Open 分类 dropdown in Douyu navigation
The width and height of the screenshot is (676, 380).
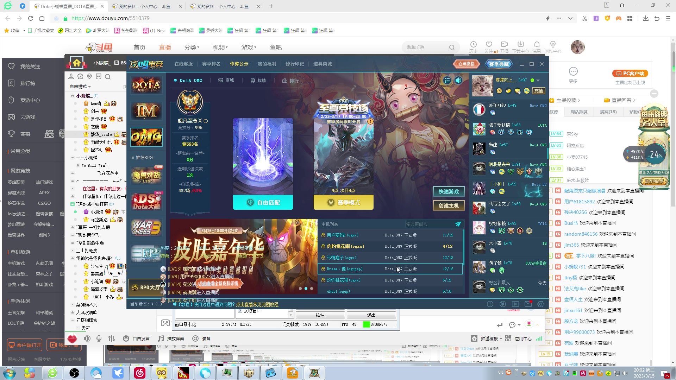pos(192,47)
